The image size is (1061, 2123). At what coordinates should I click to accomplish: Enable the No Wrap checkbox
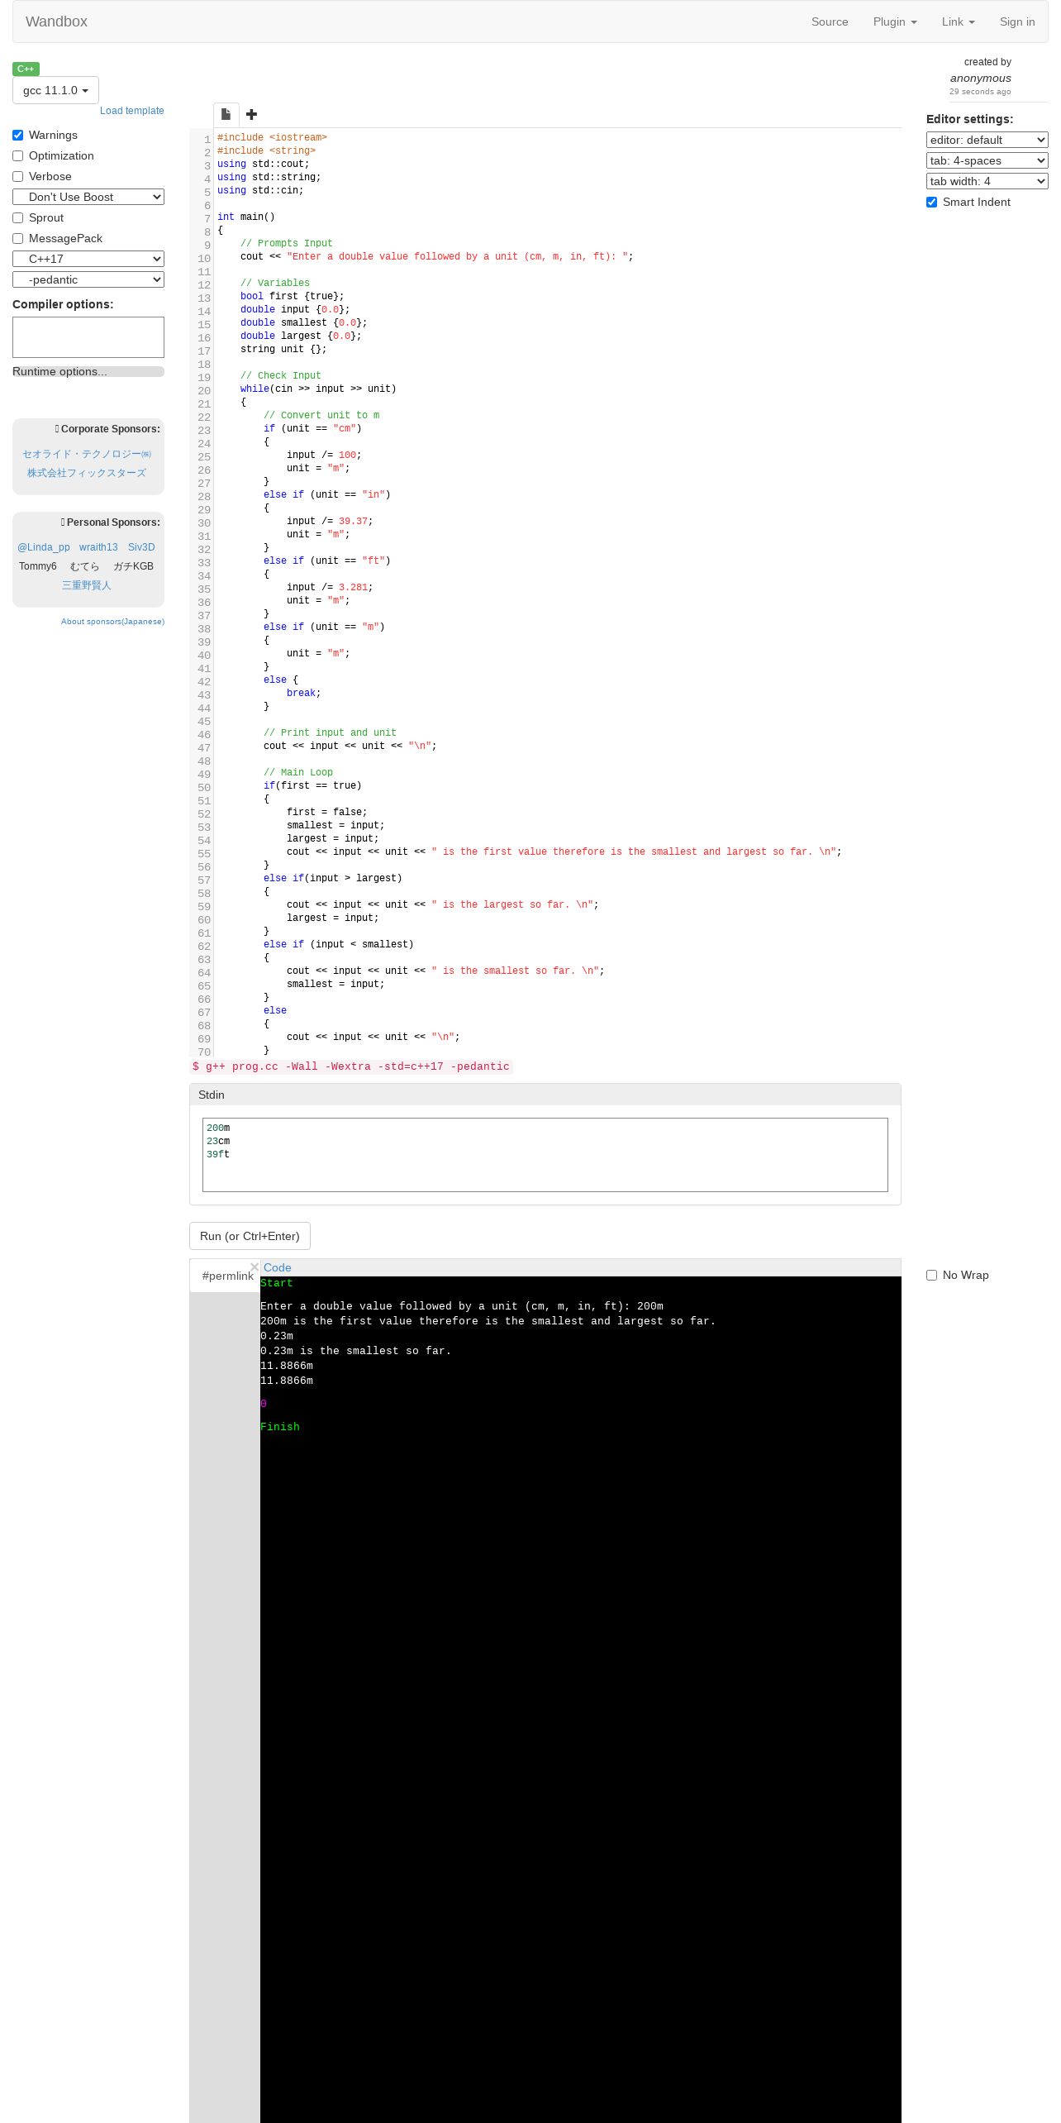[x=931, y=1275]
